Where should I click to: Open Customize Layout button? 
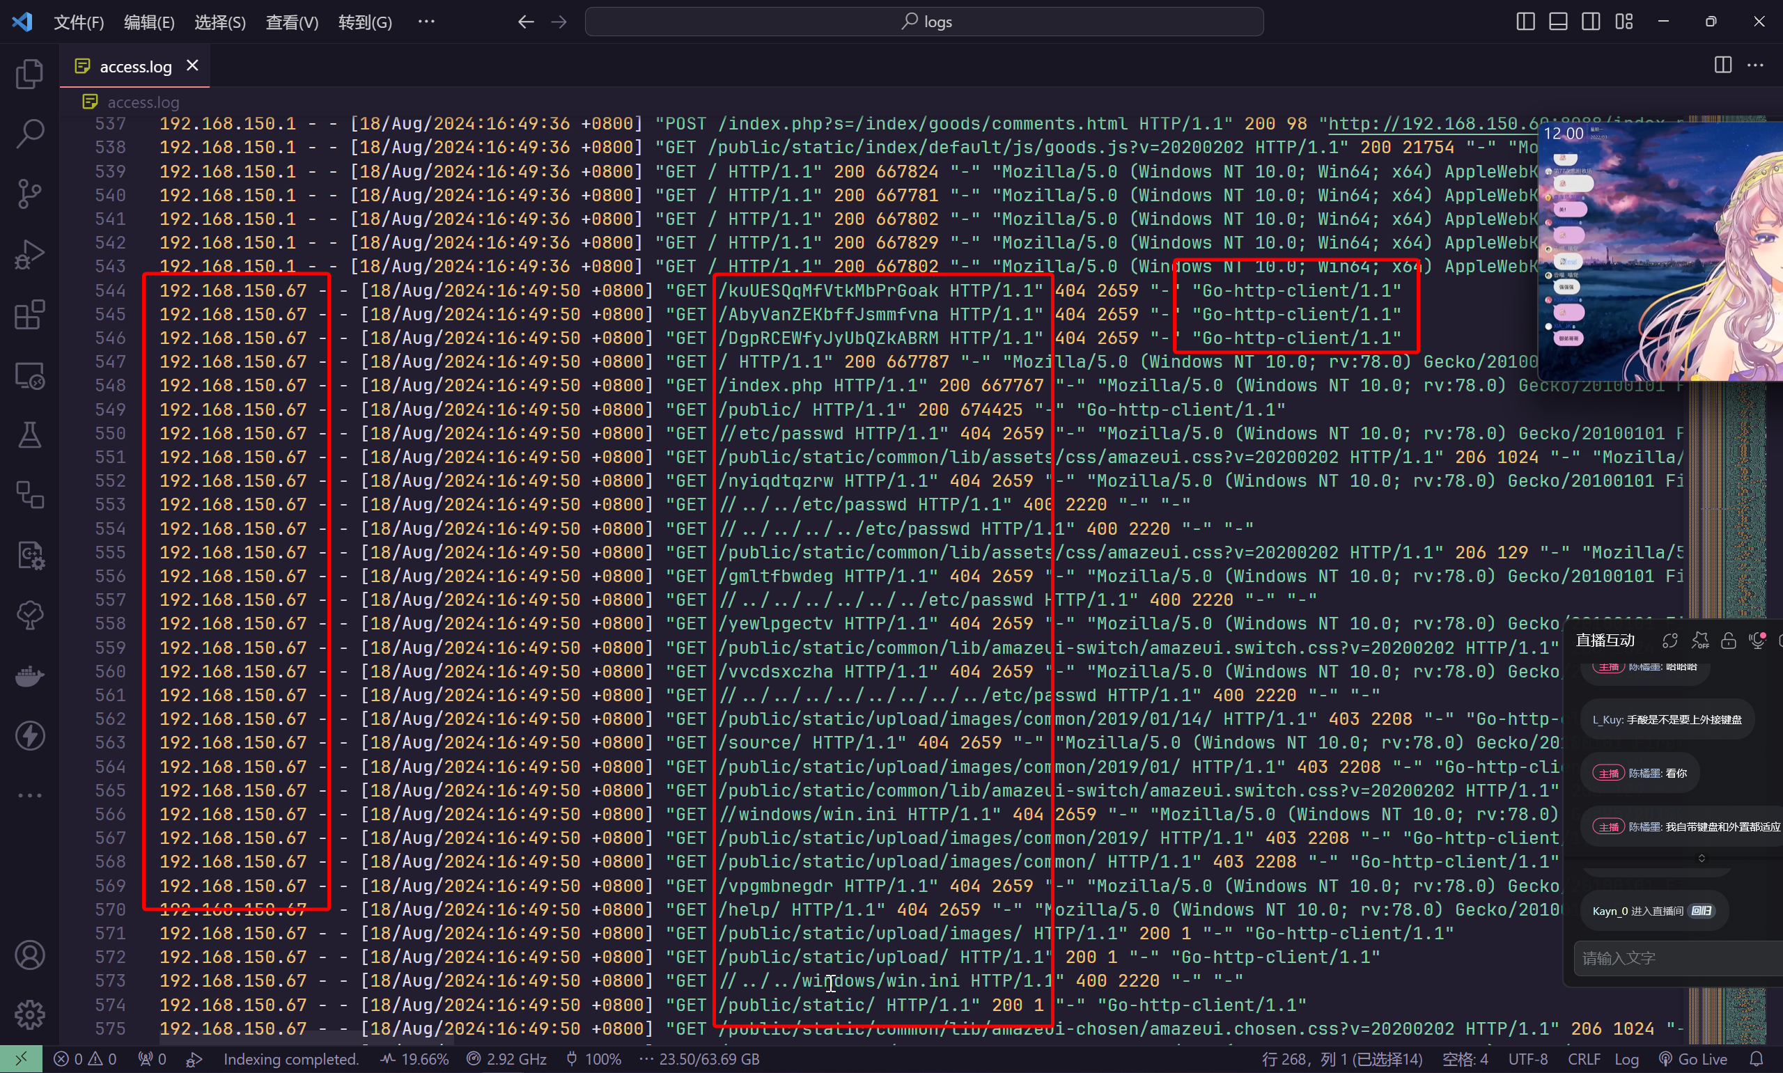(x=1624, y=22)
